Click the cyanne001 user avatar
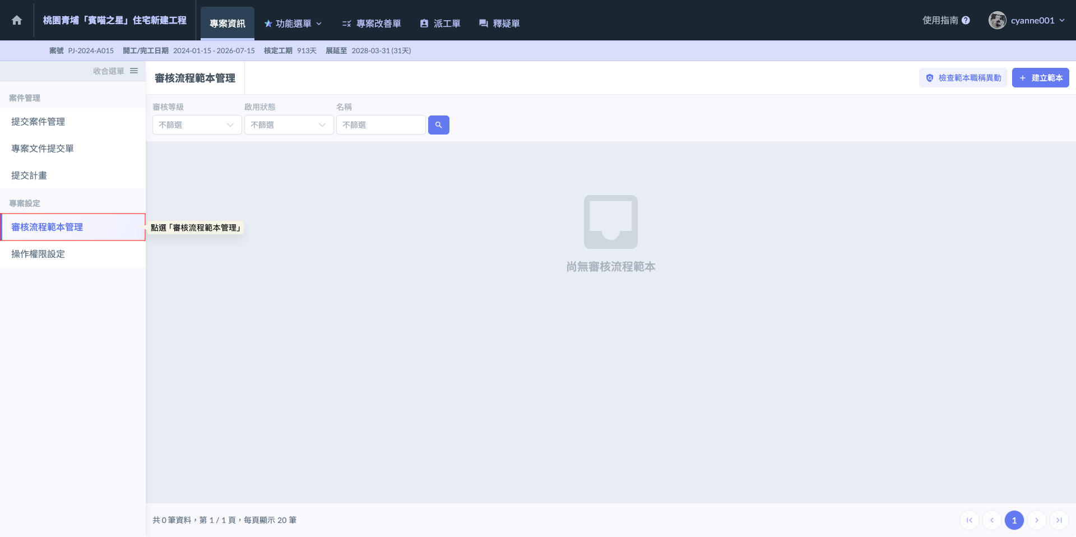The height and width of the screenshot is (537, 1076). tap(998, 20)
